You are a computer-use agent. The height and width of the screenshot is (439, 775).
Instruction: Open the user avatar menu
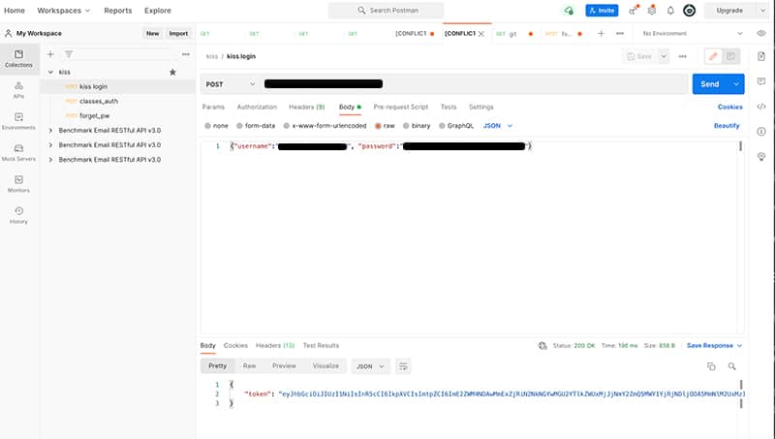point(689,11)
